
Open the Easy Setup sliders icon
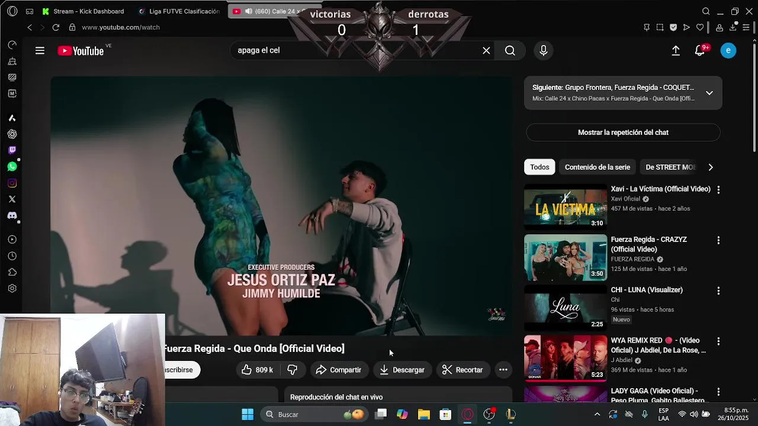[x=746, y=27]
